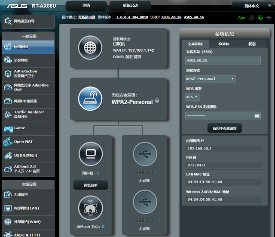Switch to the 状态 status tab
The height and width of the screenshot is (237, 275).
[252, 44]
